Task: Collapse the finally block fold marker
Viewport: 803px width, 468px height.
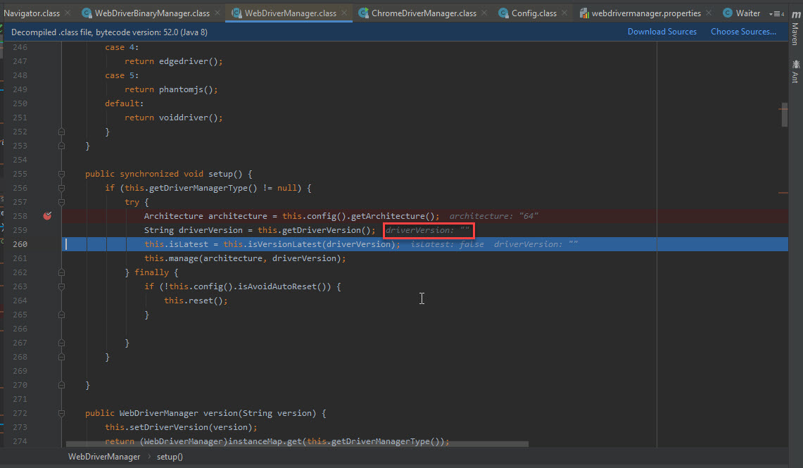Action: 61,272
